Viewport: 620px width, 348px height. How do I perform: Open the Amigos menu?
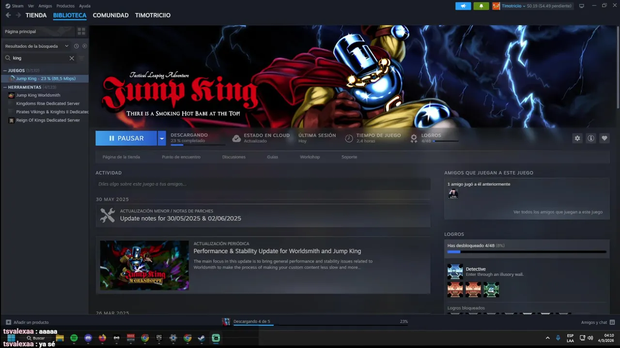pyautogui.click(x=45, y=6)
